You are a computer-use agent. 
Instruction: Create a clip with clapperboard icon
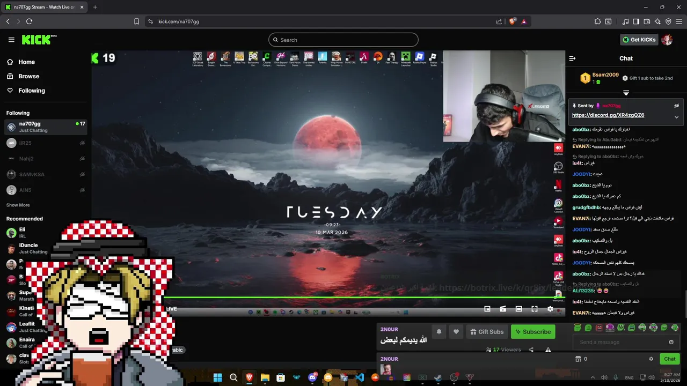coord(503,309)
